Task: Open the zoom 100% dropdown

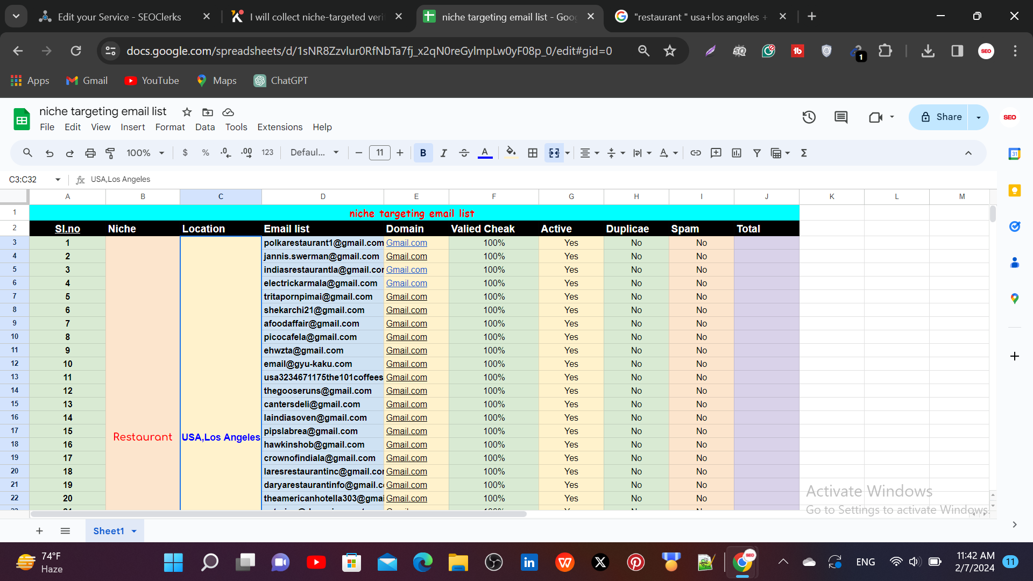Action: (145, 153)
